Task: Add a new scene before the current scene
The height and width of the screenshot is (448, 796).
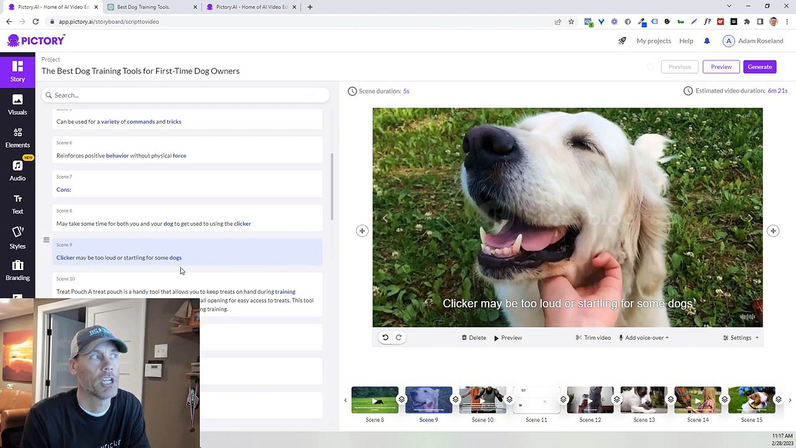Action: 362,231
